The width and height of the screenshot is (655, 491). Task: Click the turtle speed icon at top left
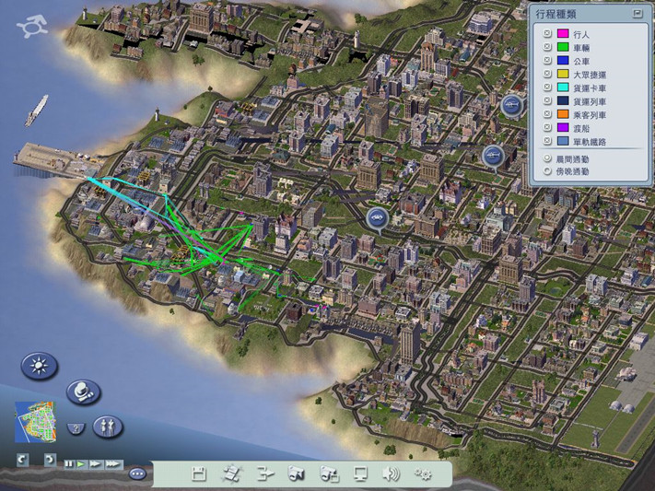pyautogui.click(x=31, y=26)
